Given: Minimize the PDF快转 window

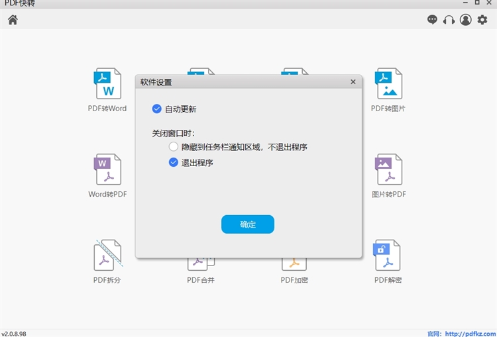Looking at the screenshot, I should [465, 3].
